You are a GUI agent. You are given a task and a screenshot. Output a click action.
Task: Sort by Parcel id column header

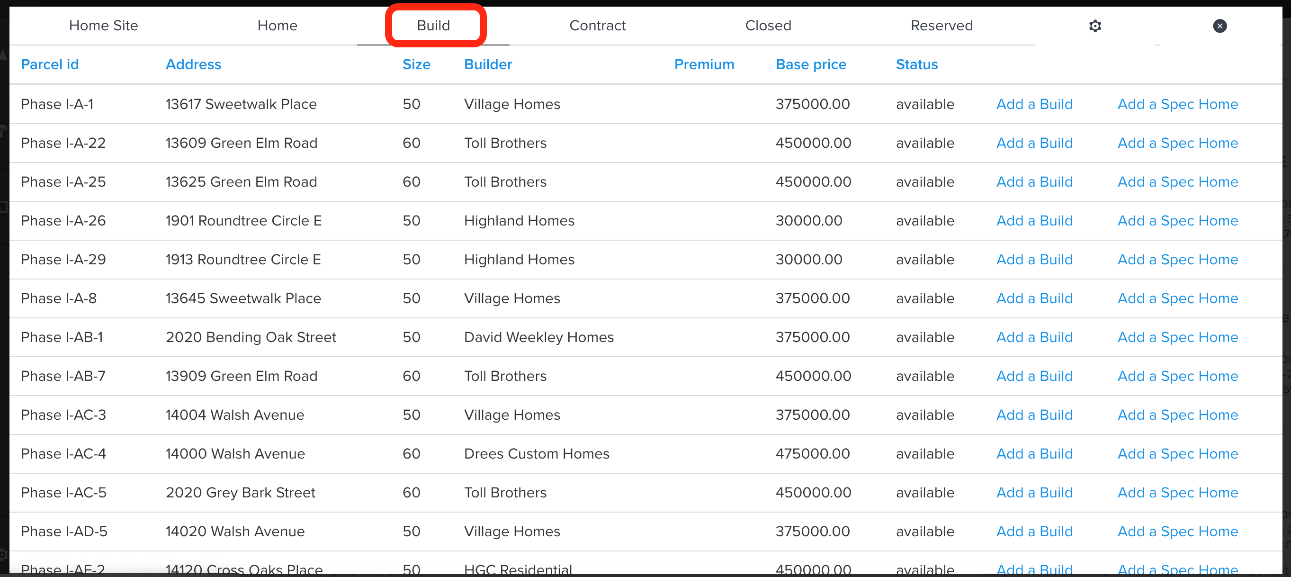[x=50, y=64]
